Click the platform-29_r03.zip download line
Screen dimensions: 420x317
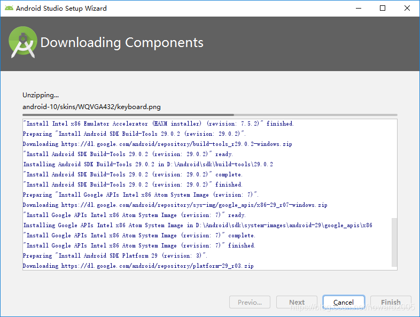[138, 266]
